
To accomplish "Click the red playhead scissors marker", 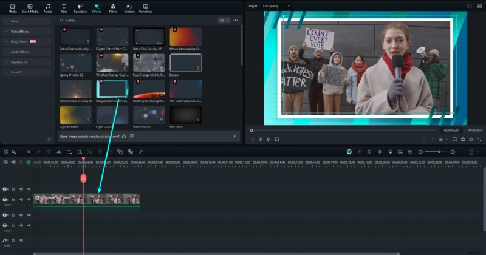I will tap(83, 178).
